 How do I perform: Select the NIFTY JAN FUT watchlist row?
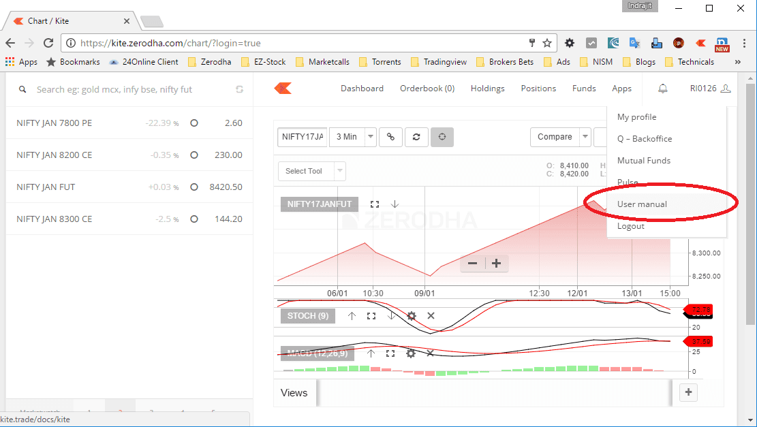pyautogui.click(x=129, y=187)
